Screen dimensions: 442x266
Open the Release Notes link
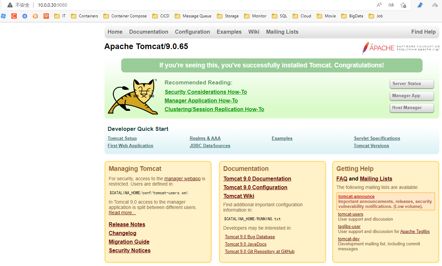127,224
